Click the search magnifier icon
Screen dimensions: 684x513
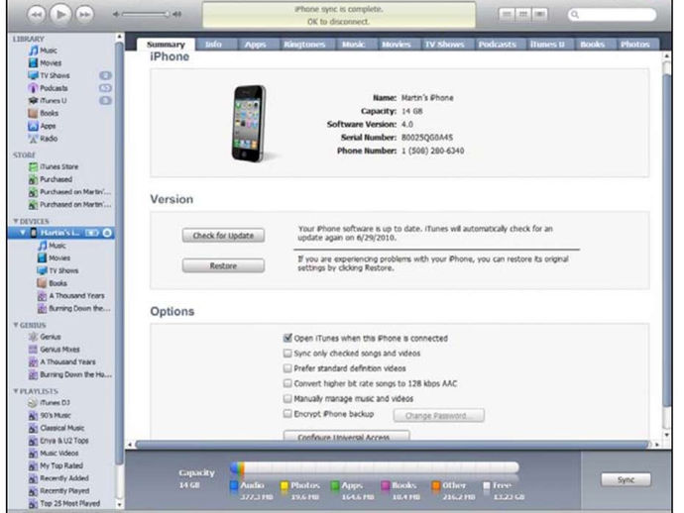coord(575,15)
